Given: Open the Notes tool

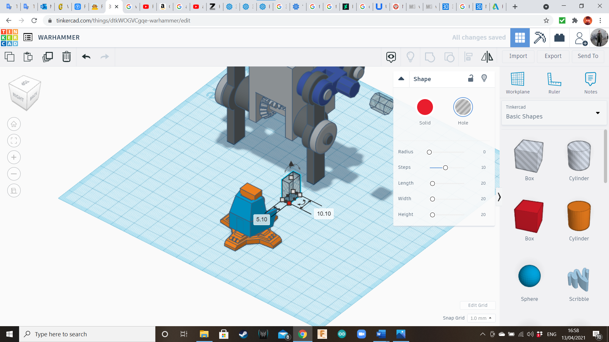Looking at the screenshot, I should click(x=591, y=83).
